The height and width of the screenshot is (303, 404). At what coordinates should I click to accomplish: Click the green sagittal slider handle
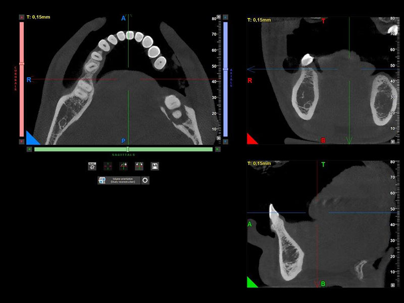pyautogui.click(x=128, y=149)
